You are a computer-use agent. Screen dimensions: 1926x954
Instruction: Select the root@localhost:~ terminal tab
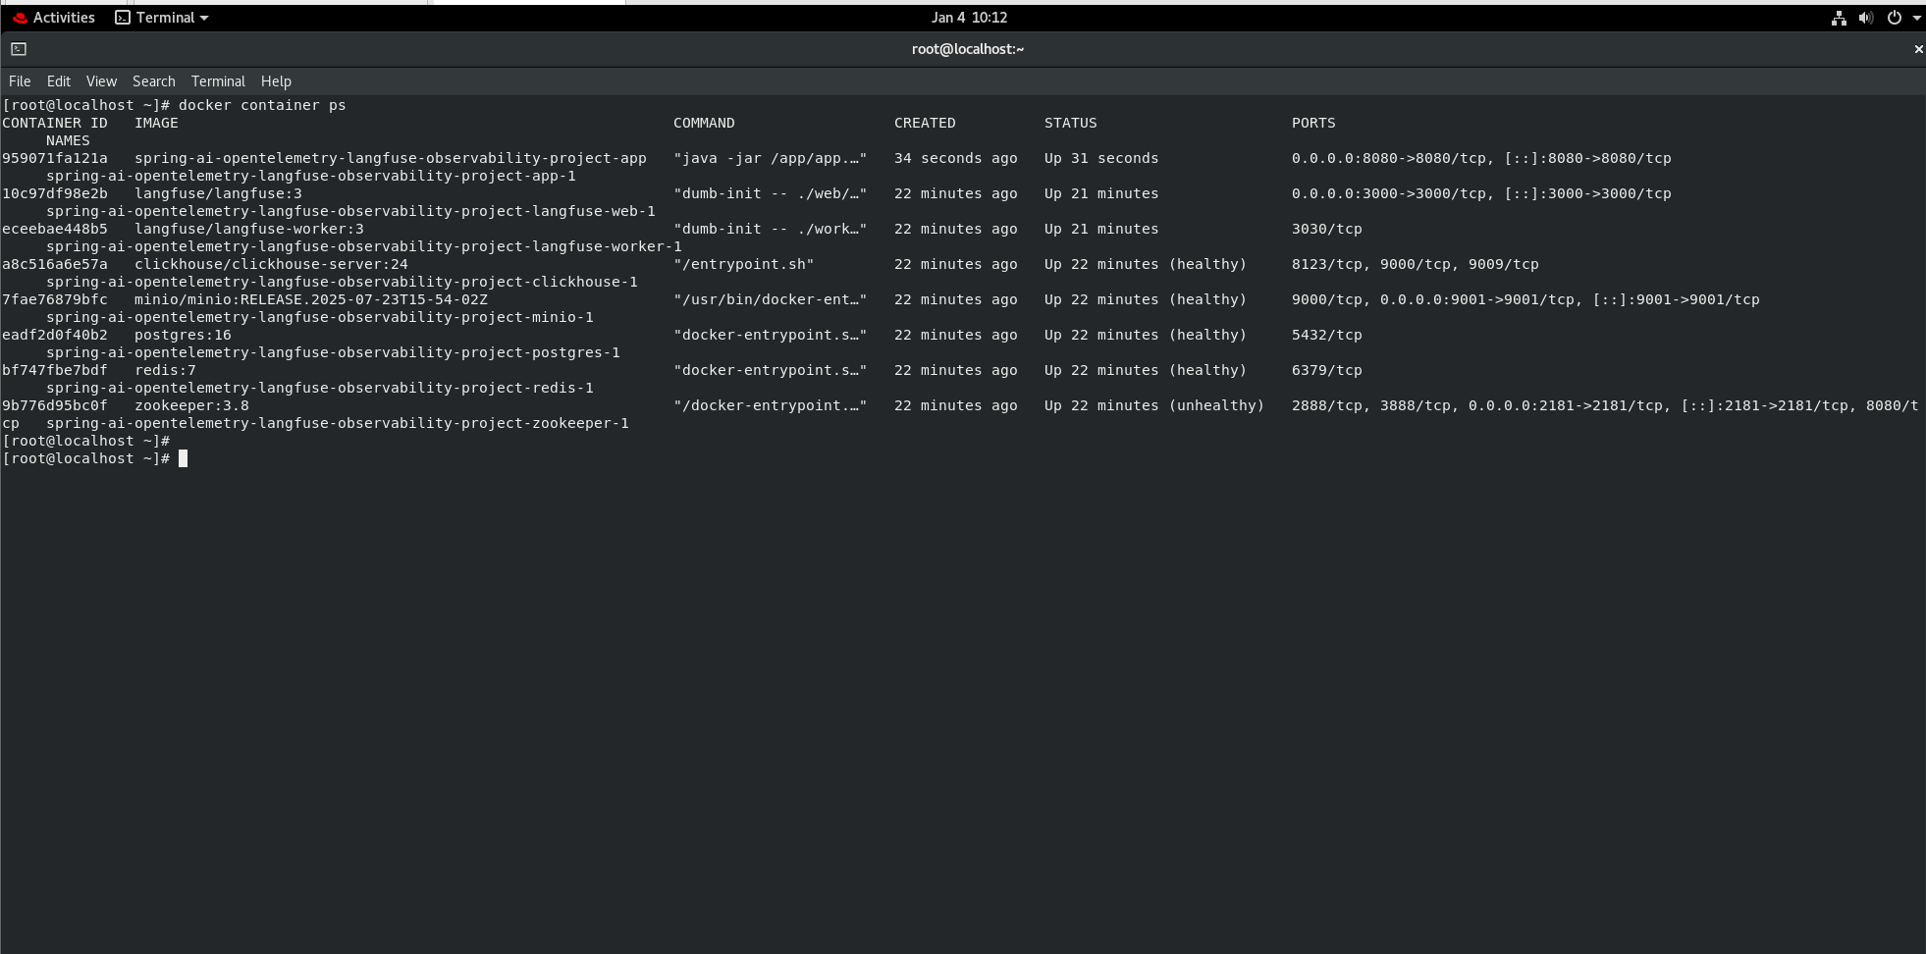pos(967,48)
